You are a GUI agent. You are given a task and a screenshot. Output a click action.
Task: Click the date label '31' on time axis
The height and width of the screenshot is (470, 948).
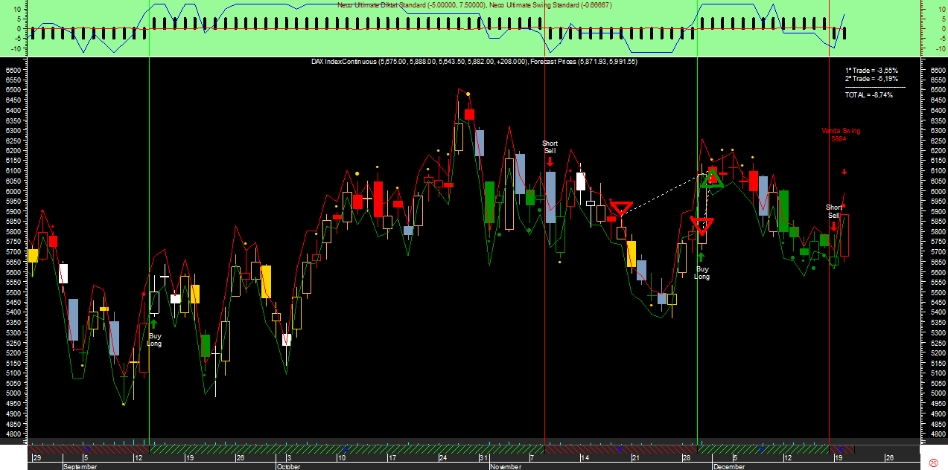point(483,458)
